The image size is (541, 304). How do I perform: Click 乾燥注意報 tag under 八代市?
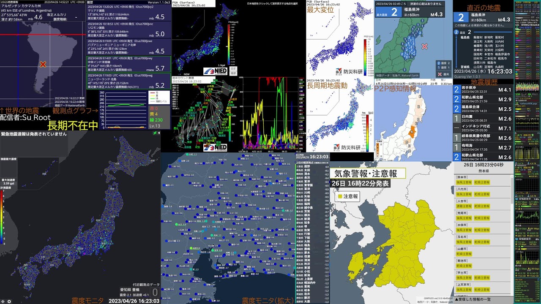482,194
